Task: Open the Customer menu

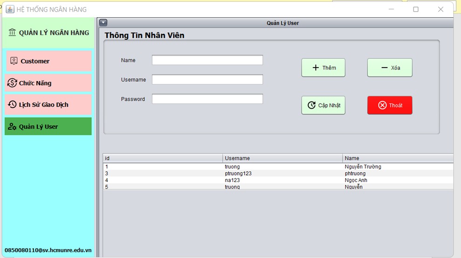Action: pos(49,61)
